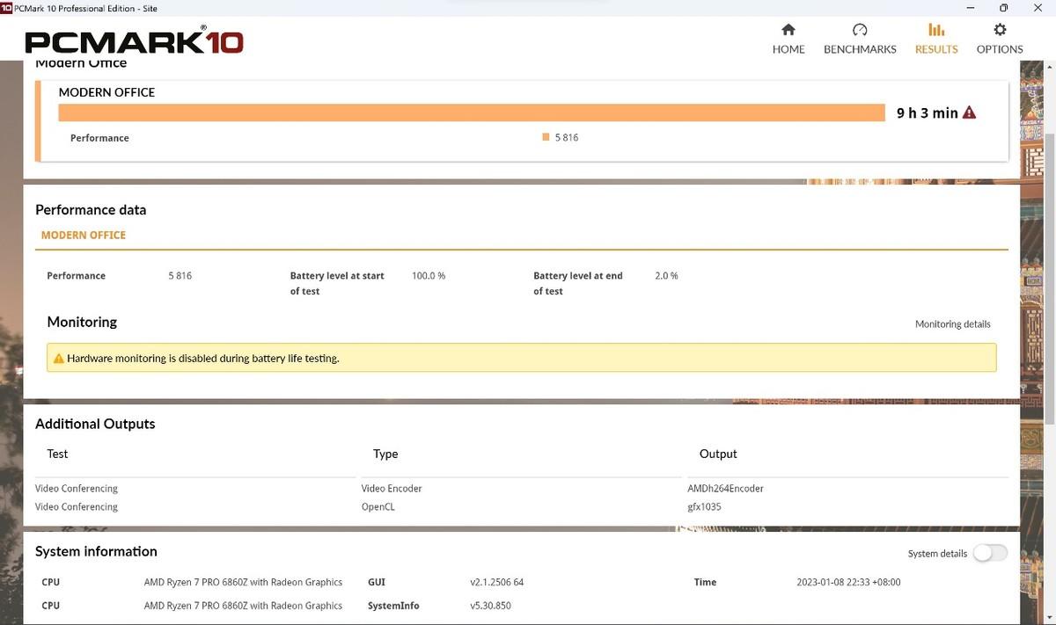
Task: Click Video Conferencing in the Video Encoder row
Action: tap(77, 489)
